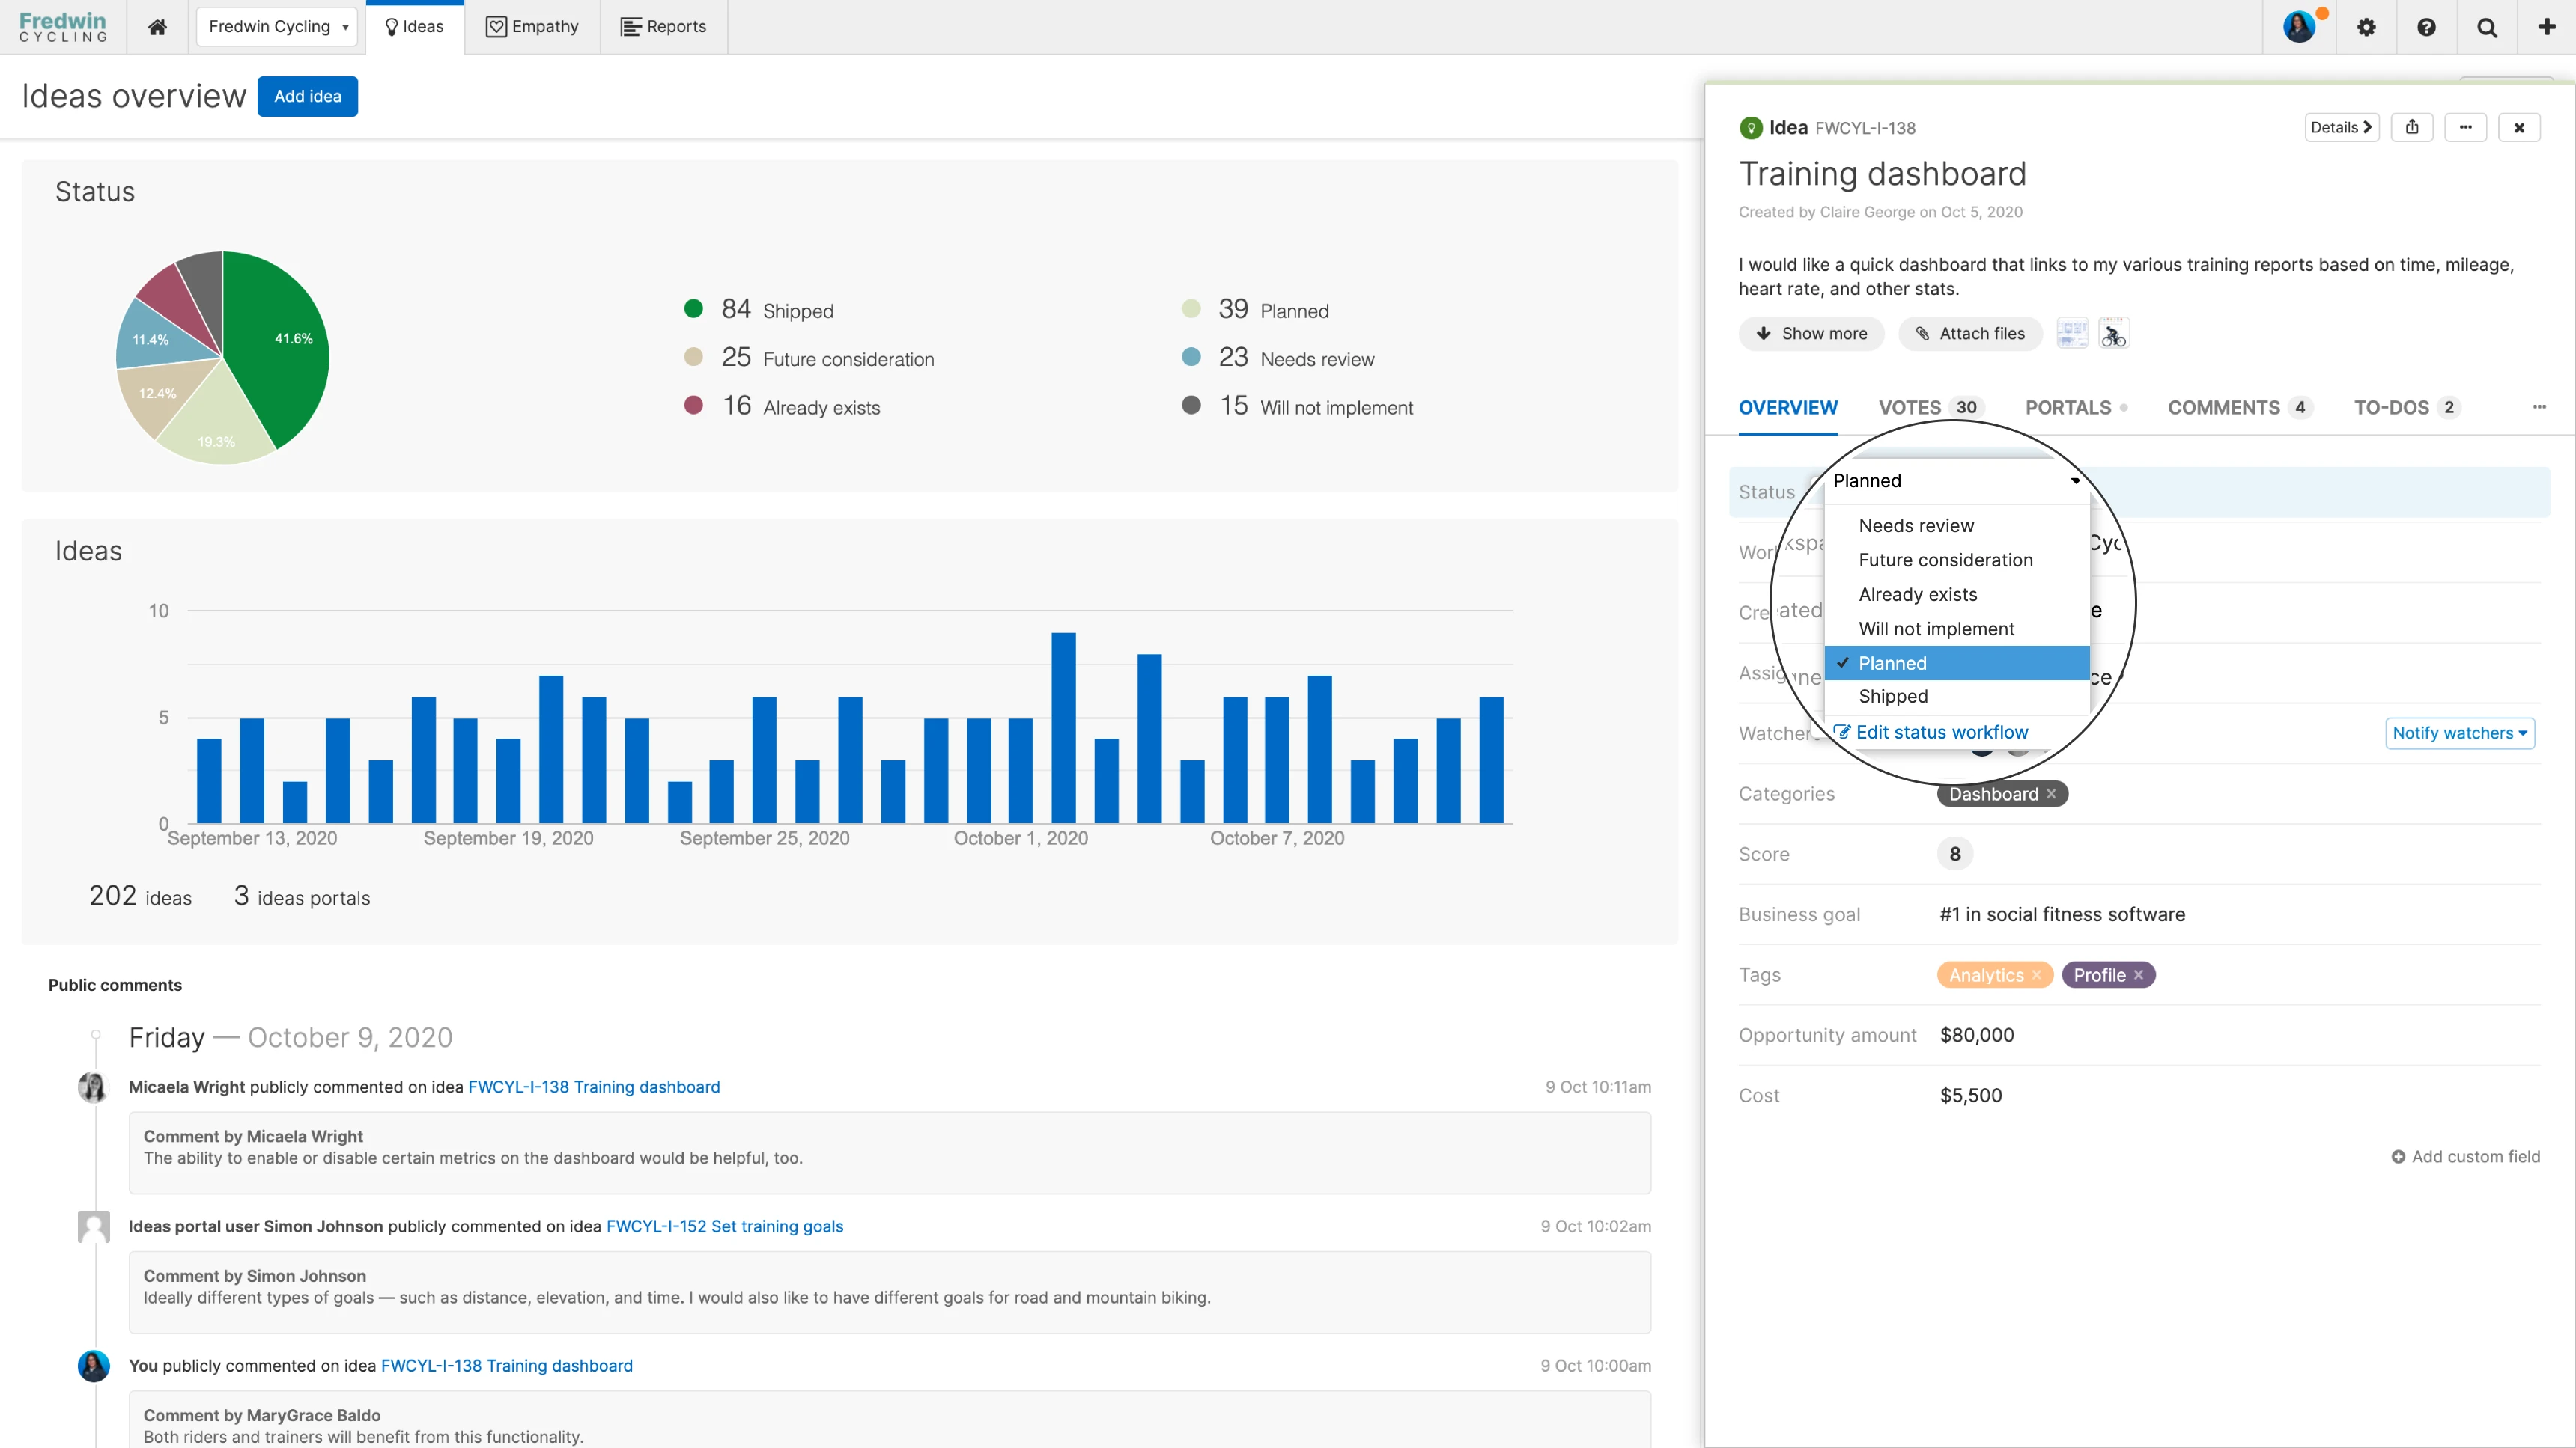The height and width of the screenshot is (1448, 2576).
Task: Click the help question mark icon
Action: [x=2426, y=27]
